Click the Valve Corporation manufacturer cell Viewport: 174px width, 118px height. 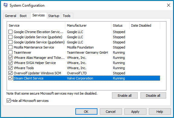click(80, 78)
